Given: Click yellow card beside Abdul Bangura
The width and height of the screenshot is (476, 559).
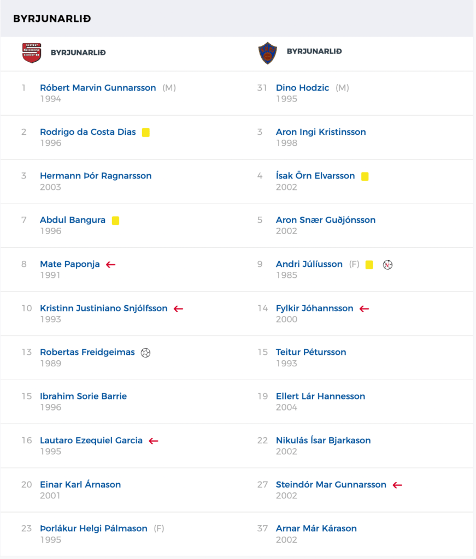Looking at the screenshot, I should click(x=115, y=221).
